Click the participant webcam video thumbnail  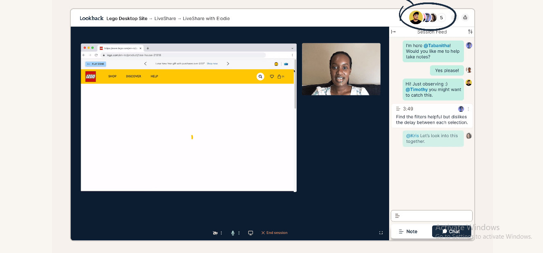click(341, 69)
